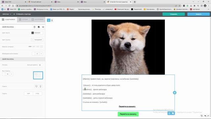This screenshot has width=211, height=119.
Task: Reload the page
Action: [x=10, y=6]
